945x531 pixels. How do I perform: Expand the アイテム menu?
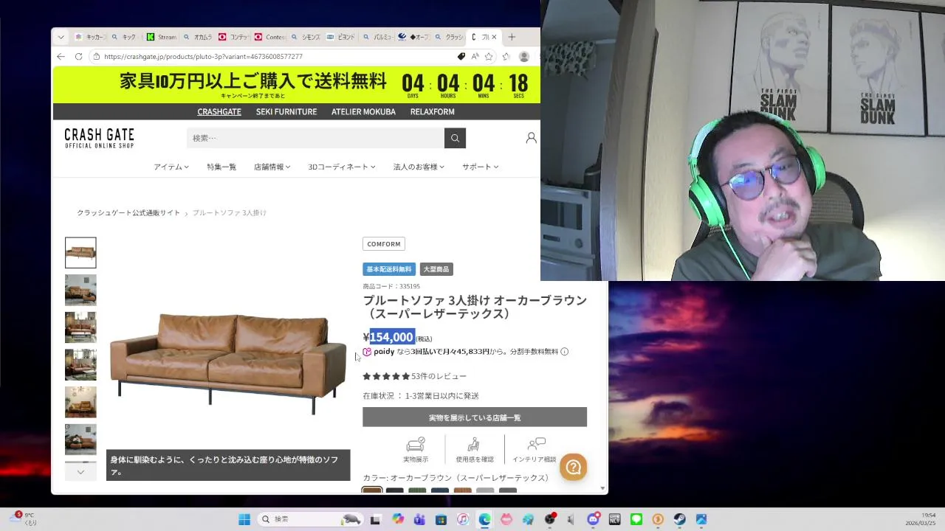point(171,167)
